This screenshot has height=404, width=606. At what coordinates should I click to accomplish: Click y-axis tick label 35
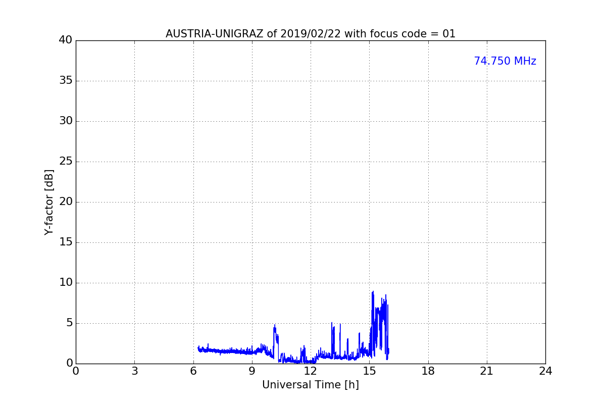click(66, 81)
